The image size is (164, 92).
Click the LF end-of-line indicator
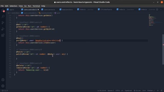point(122,90)
